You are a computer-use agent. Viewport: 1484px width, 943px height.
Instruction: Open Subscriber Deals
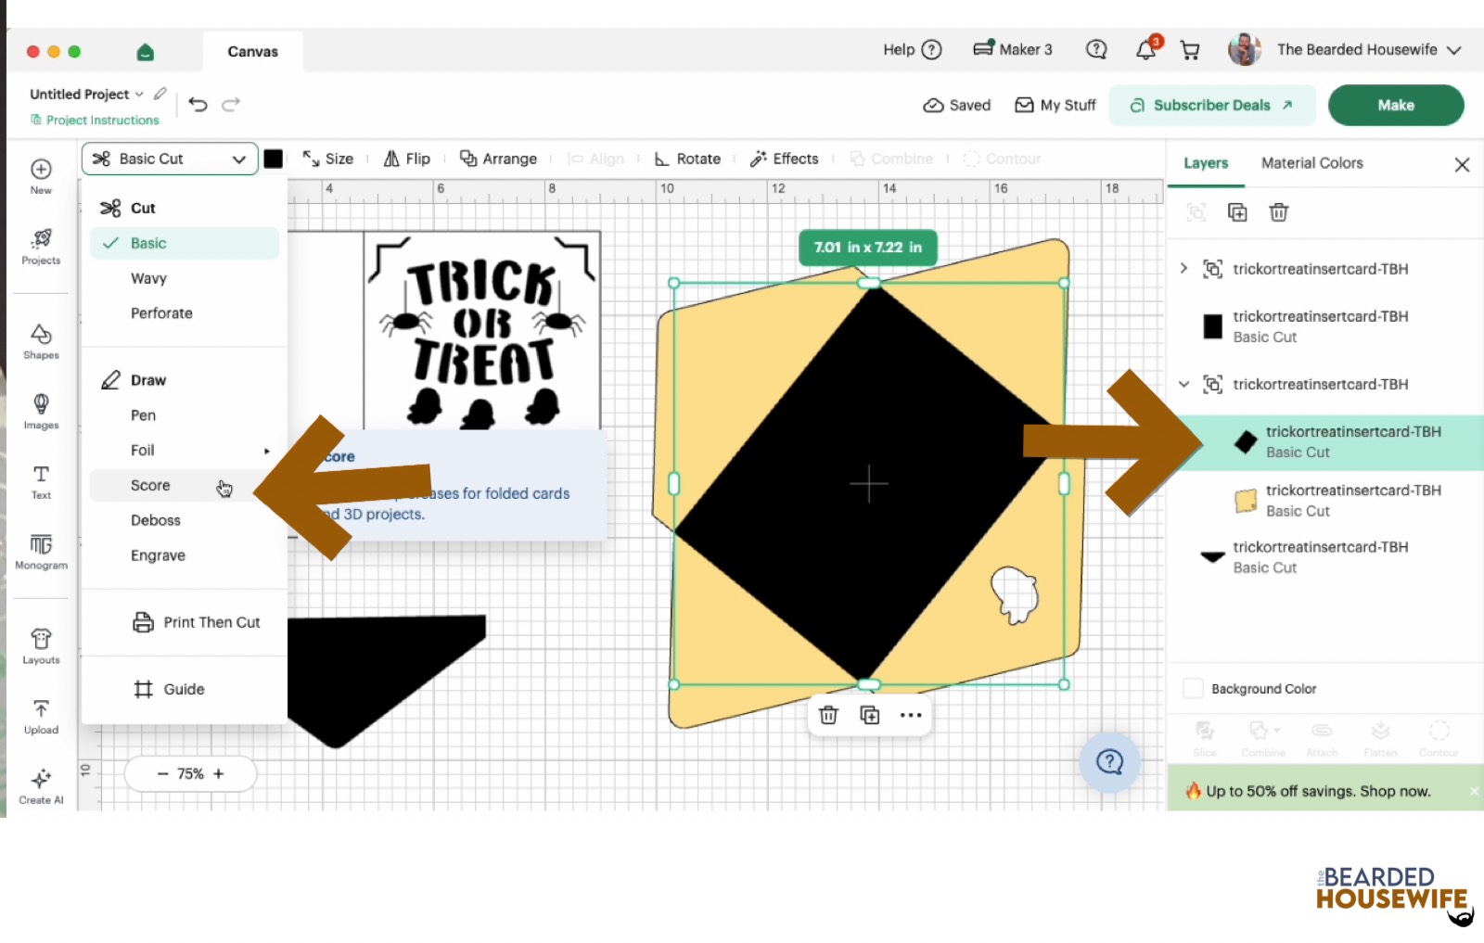(x=1212, y=105)
